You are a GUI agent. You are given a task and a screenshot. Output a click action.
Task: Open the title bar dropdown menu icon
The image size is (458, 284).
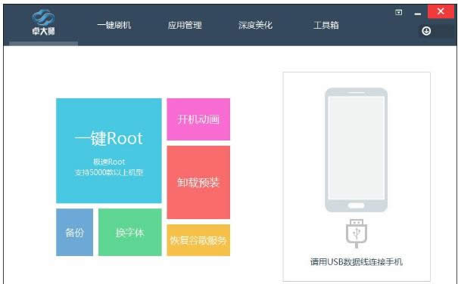click(x=398, y=13)
